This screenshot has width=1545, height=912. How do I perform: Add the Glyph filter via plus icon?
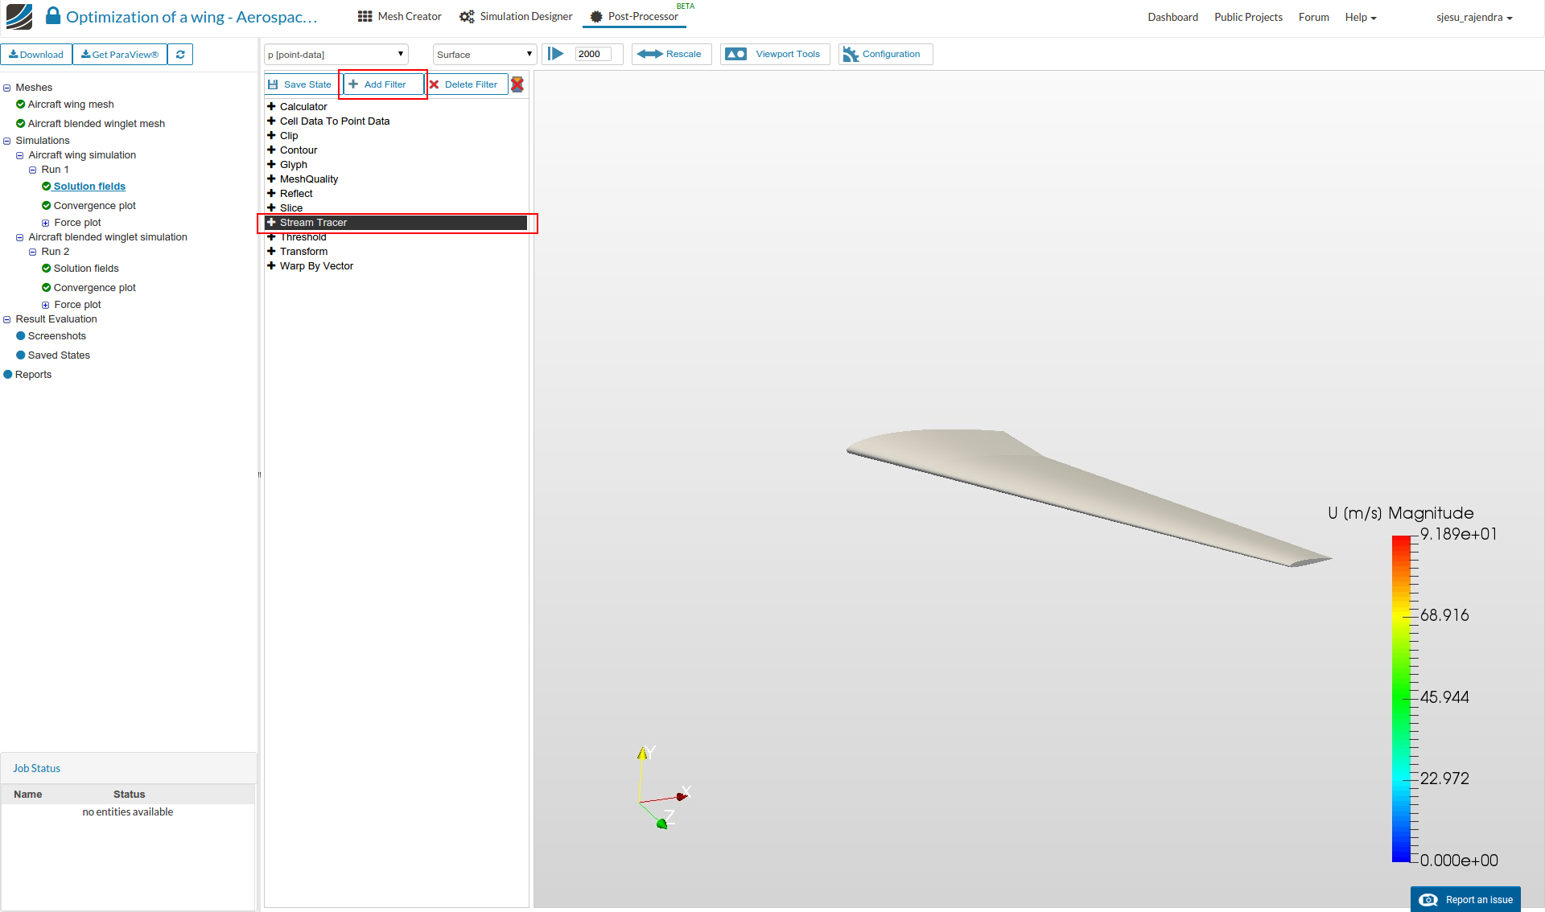[x=271, y=164]
